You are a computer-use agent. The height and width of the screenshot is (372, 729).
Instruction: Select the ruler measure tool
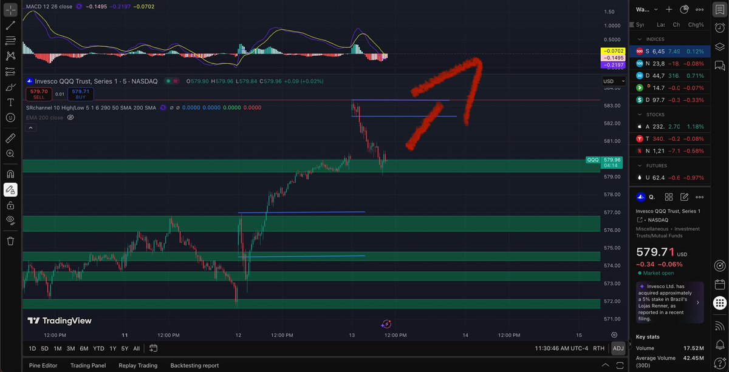10,138
